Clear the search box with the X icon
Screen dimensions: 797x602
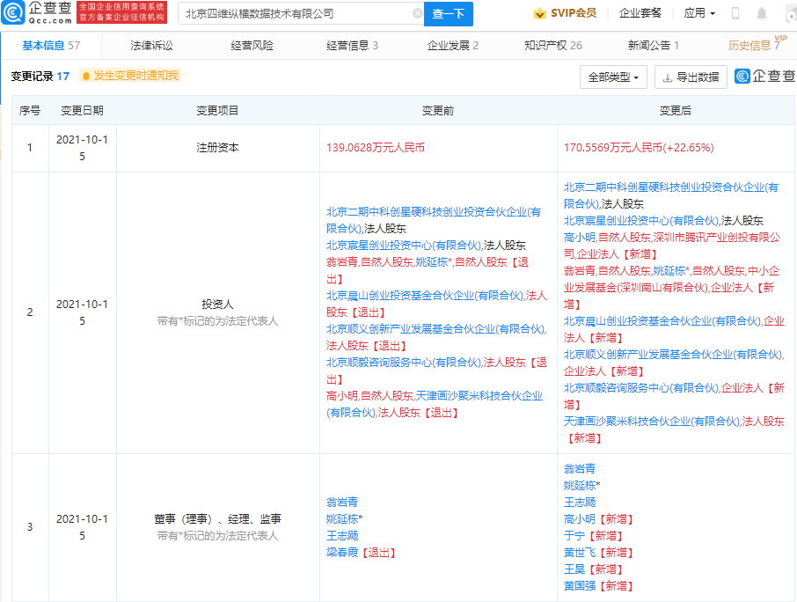(417, 13)
